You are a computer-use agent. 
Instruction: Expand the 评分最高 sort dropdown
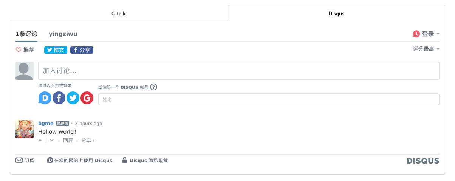(x=426, y=49)
